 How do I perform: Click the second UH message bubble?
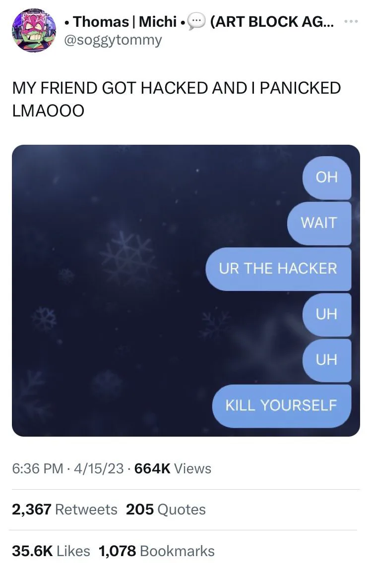click(x=327, y=360)
